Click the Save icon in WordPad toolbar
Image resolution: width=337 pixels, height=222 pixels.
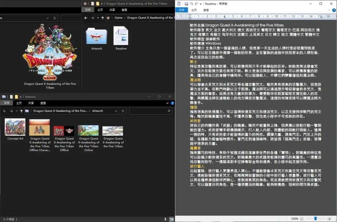[x=187, y=3]
